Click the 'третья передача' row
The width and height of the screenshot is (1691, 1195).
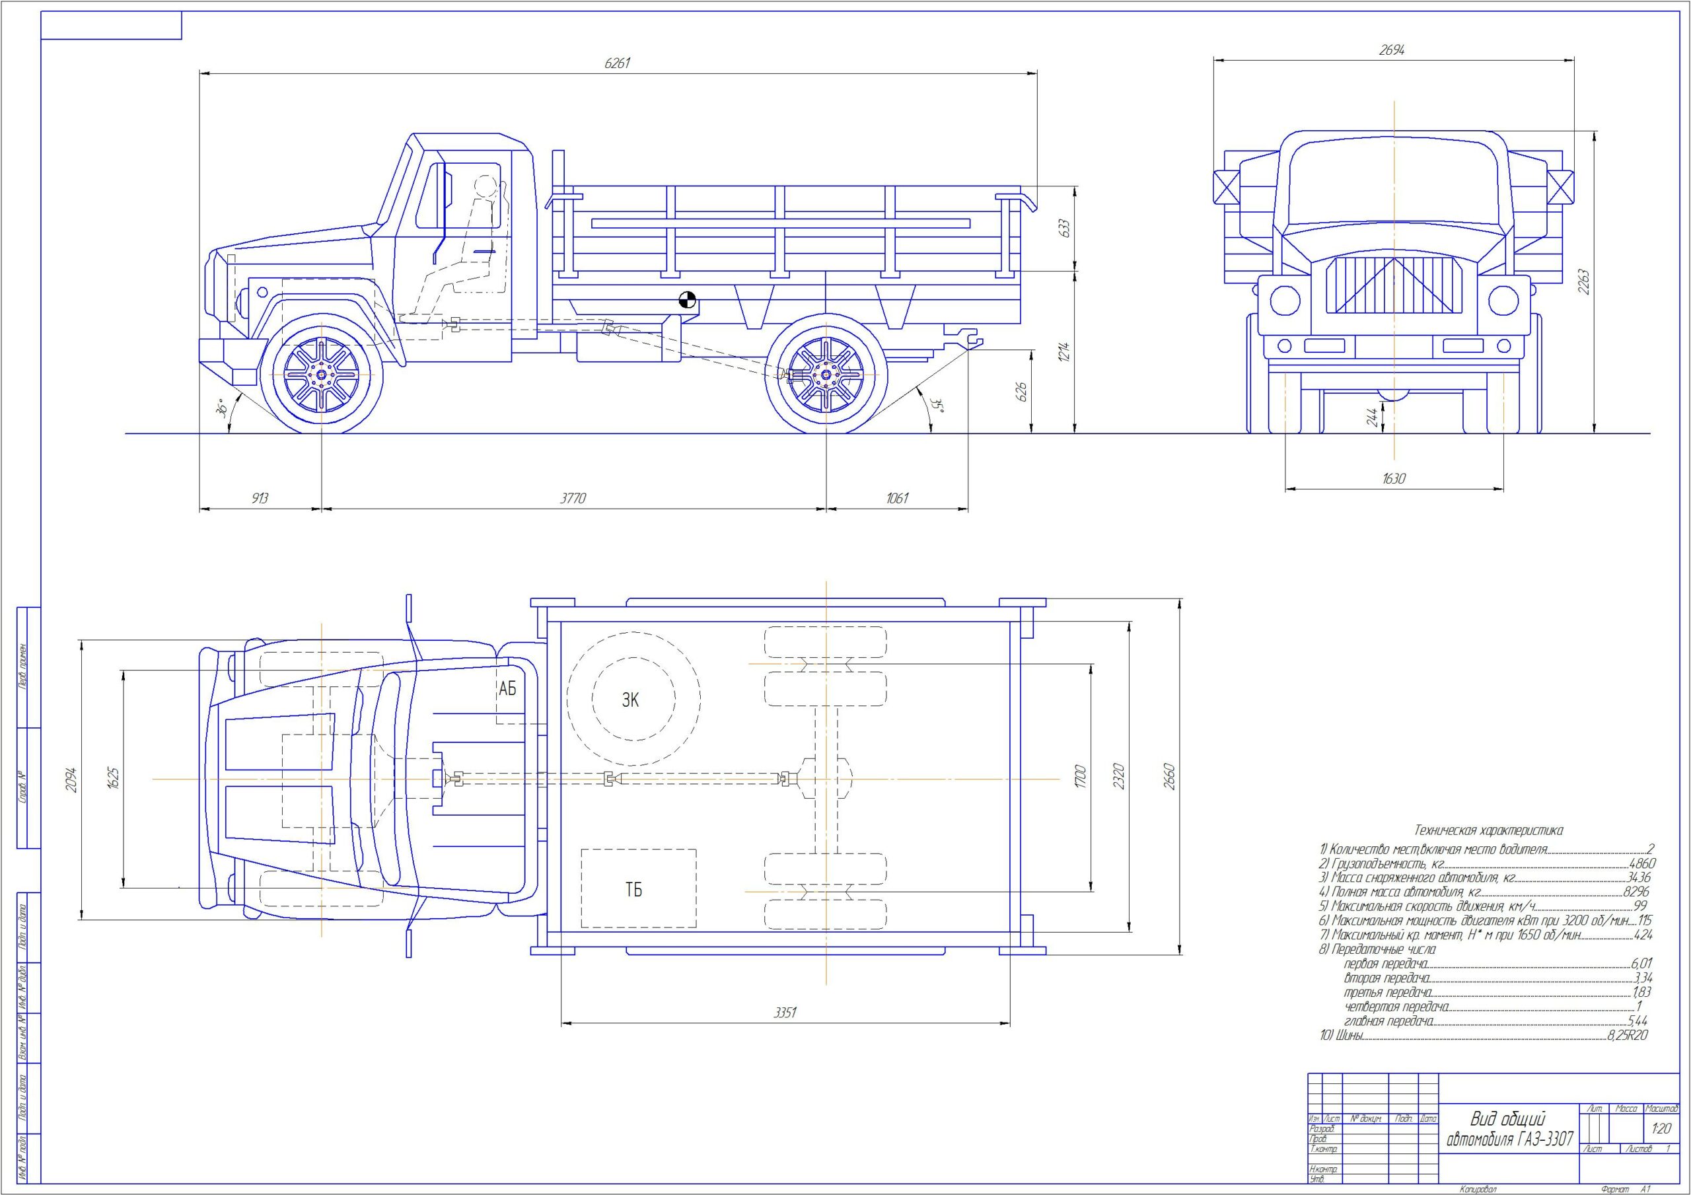pos(1497,992)
